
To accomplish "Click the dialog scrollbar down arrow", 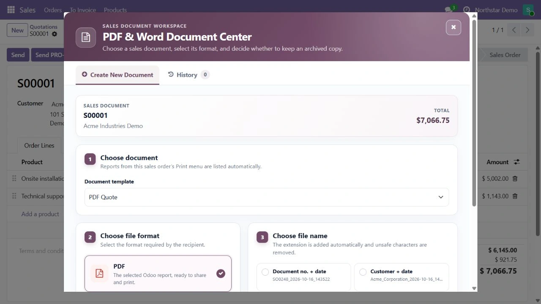I will click(x=474, y=288).
